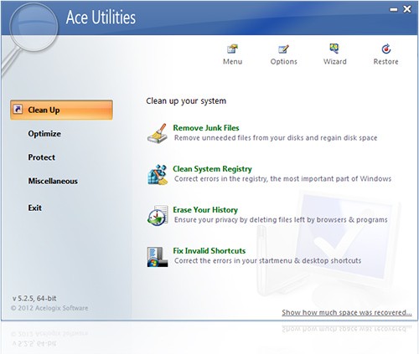Viewport: 419px width, 354px height.
Task: Click the Fix Invalid Shortcuts icon
Action: [x=158, y=257]
